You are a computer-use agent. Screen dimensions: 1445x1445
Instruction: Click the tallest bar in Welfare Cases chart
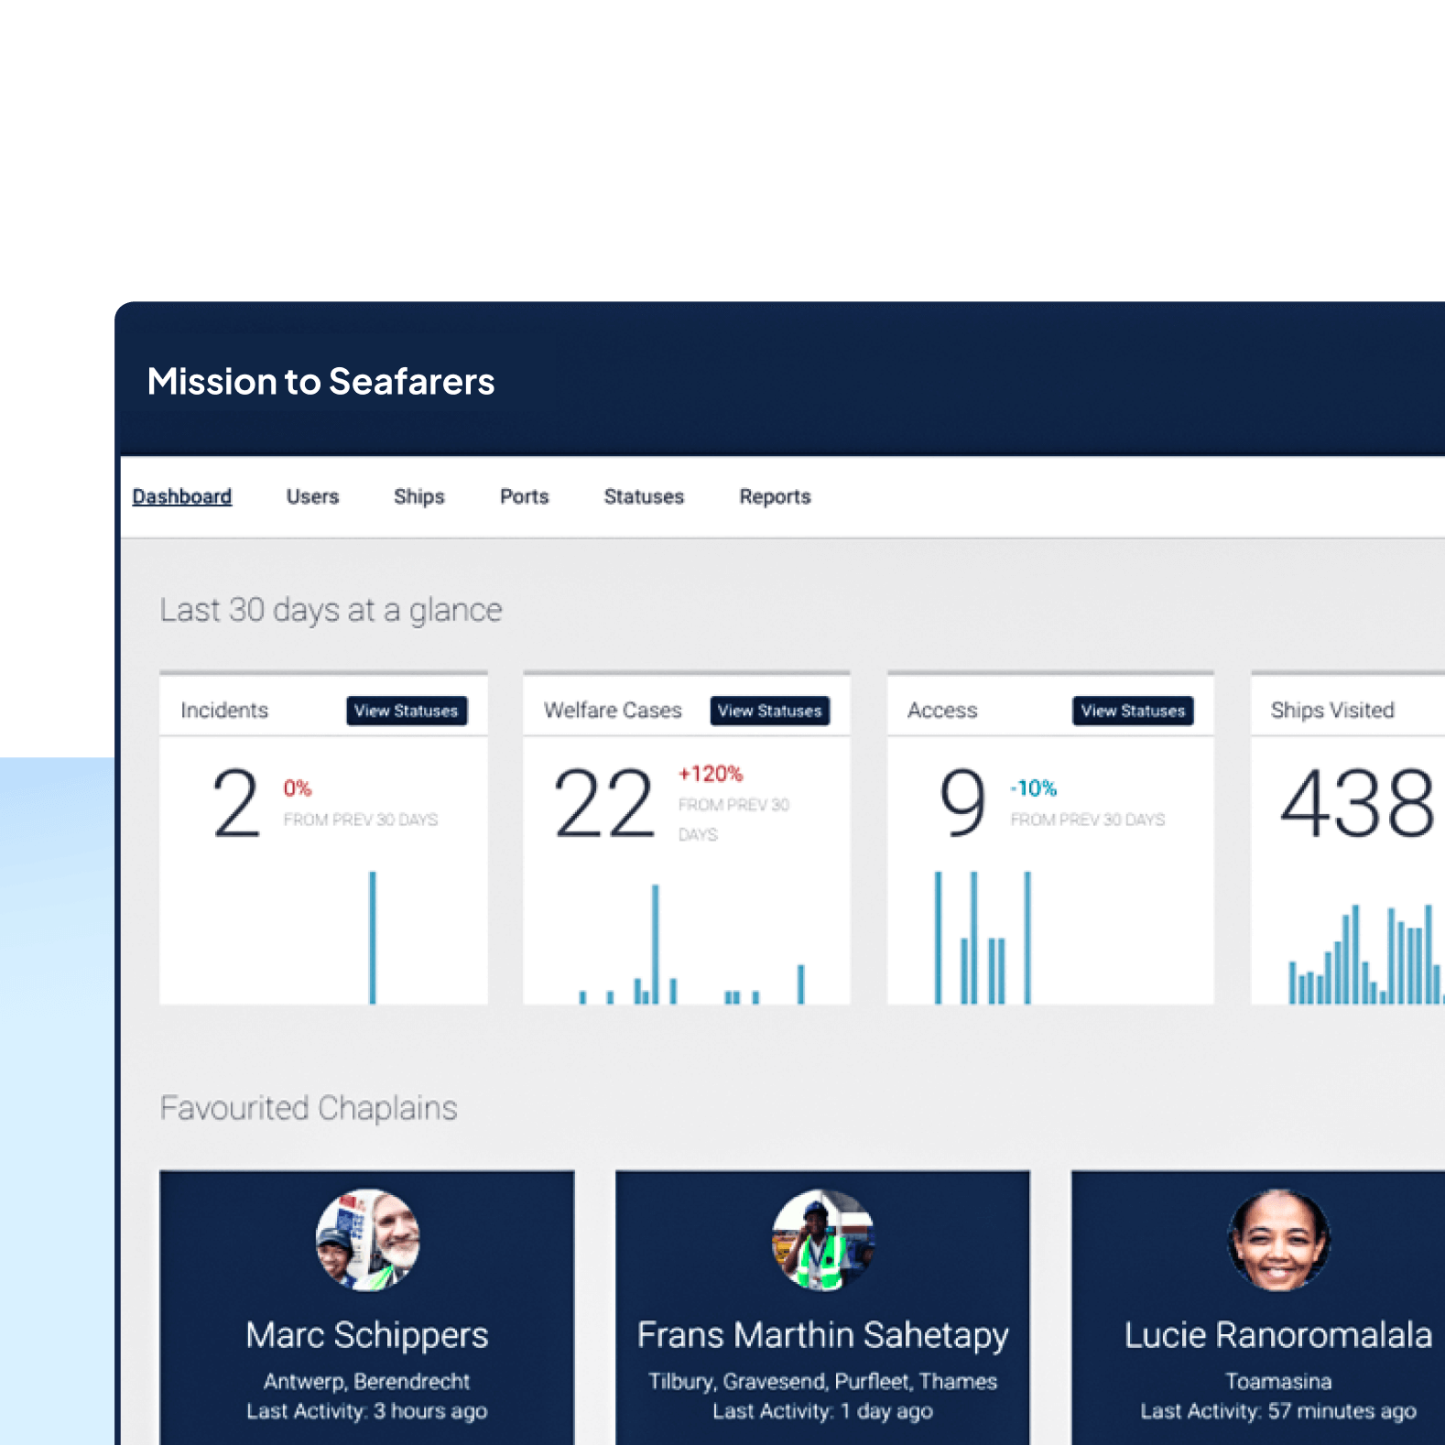click(x=655, y=943)
